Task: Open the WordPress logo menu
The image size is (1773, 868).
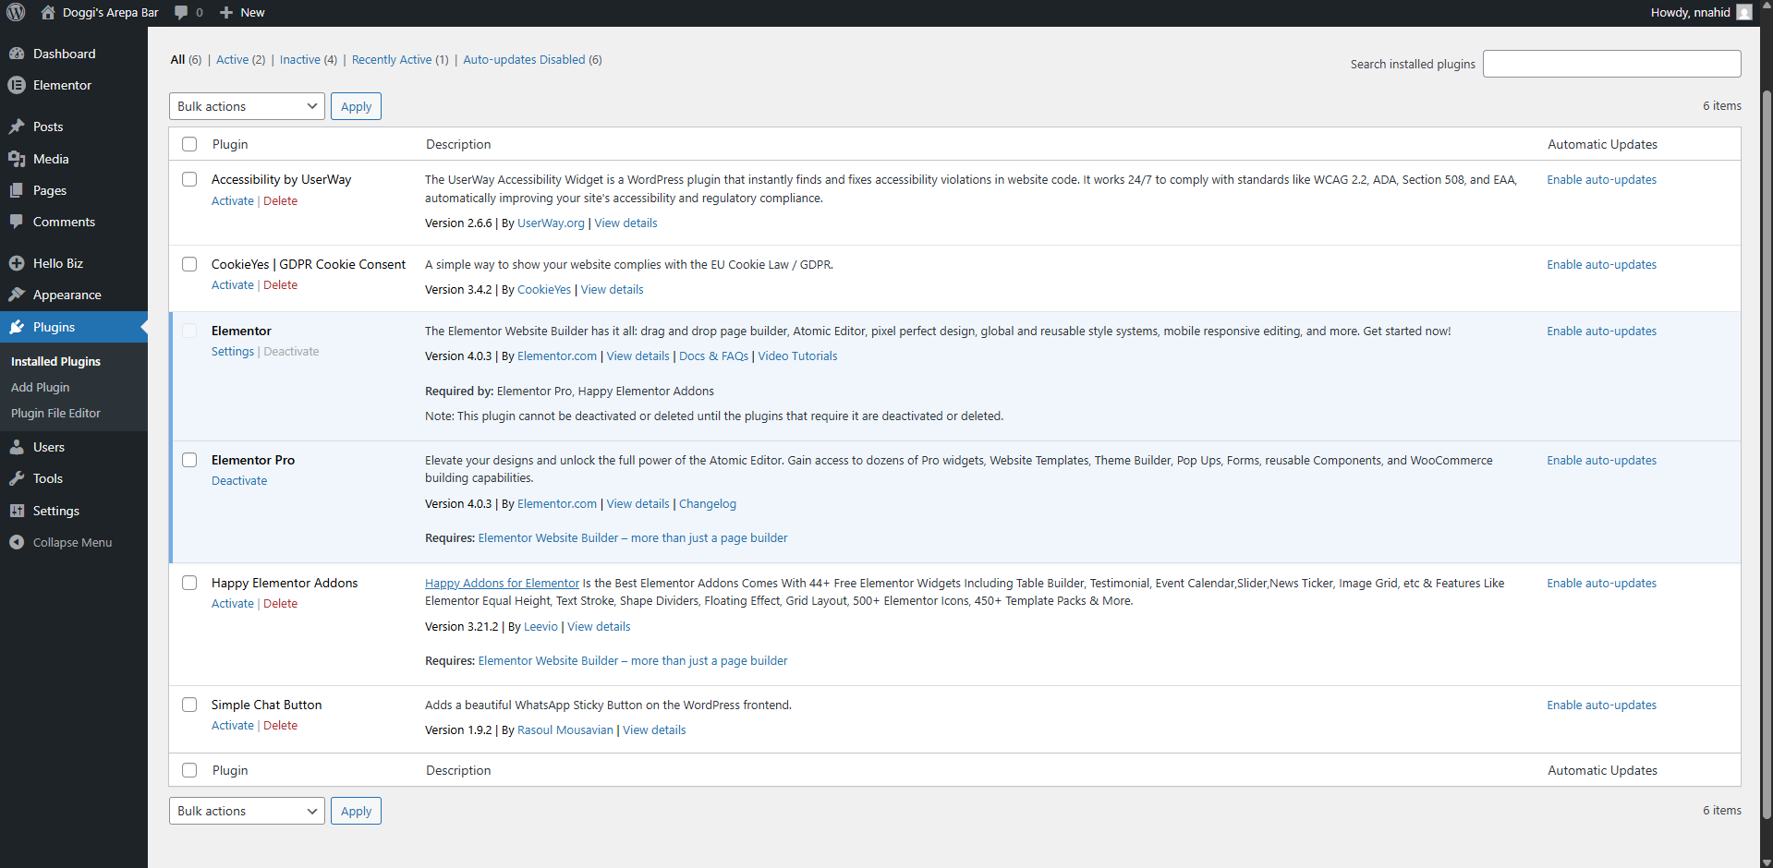Action: [x=17, y=12]
